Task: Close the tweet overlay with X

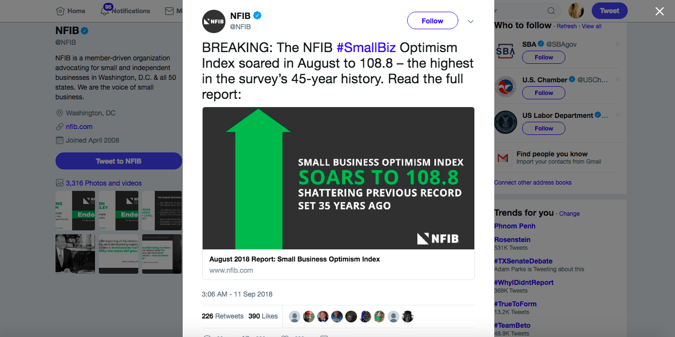Action: click(x=659, y=11)
